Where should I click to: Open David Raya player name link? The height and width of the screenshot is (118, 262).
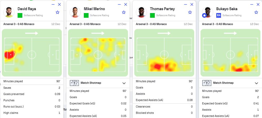pos(27,9)
